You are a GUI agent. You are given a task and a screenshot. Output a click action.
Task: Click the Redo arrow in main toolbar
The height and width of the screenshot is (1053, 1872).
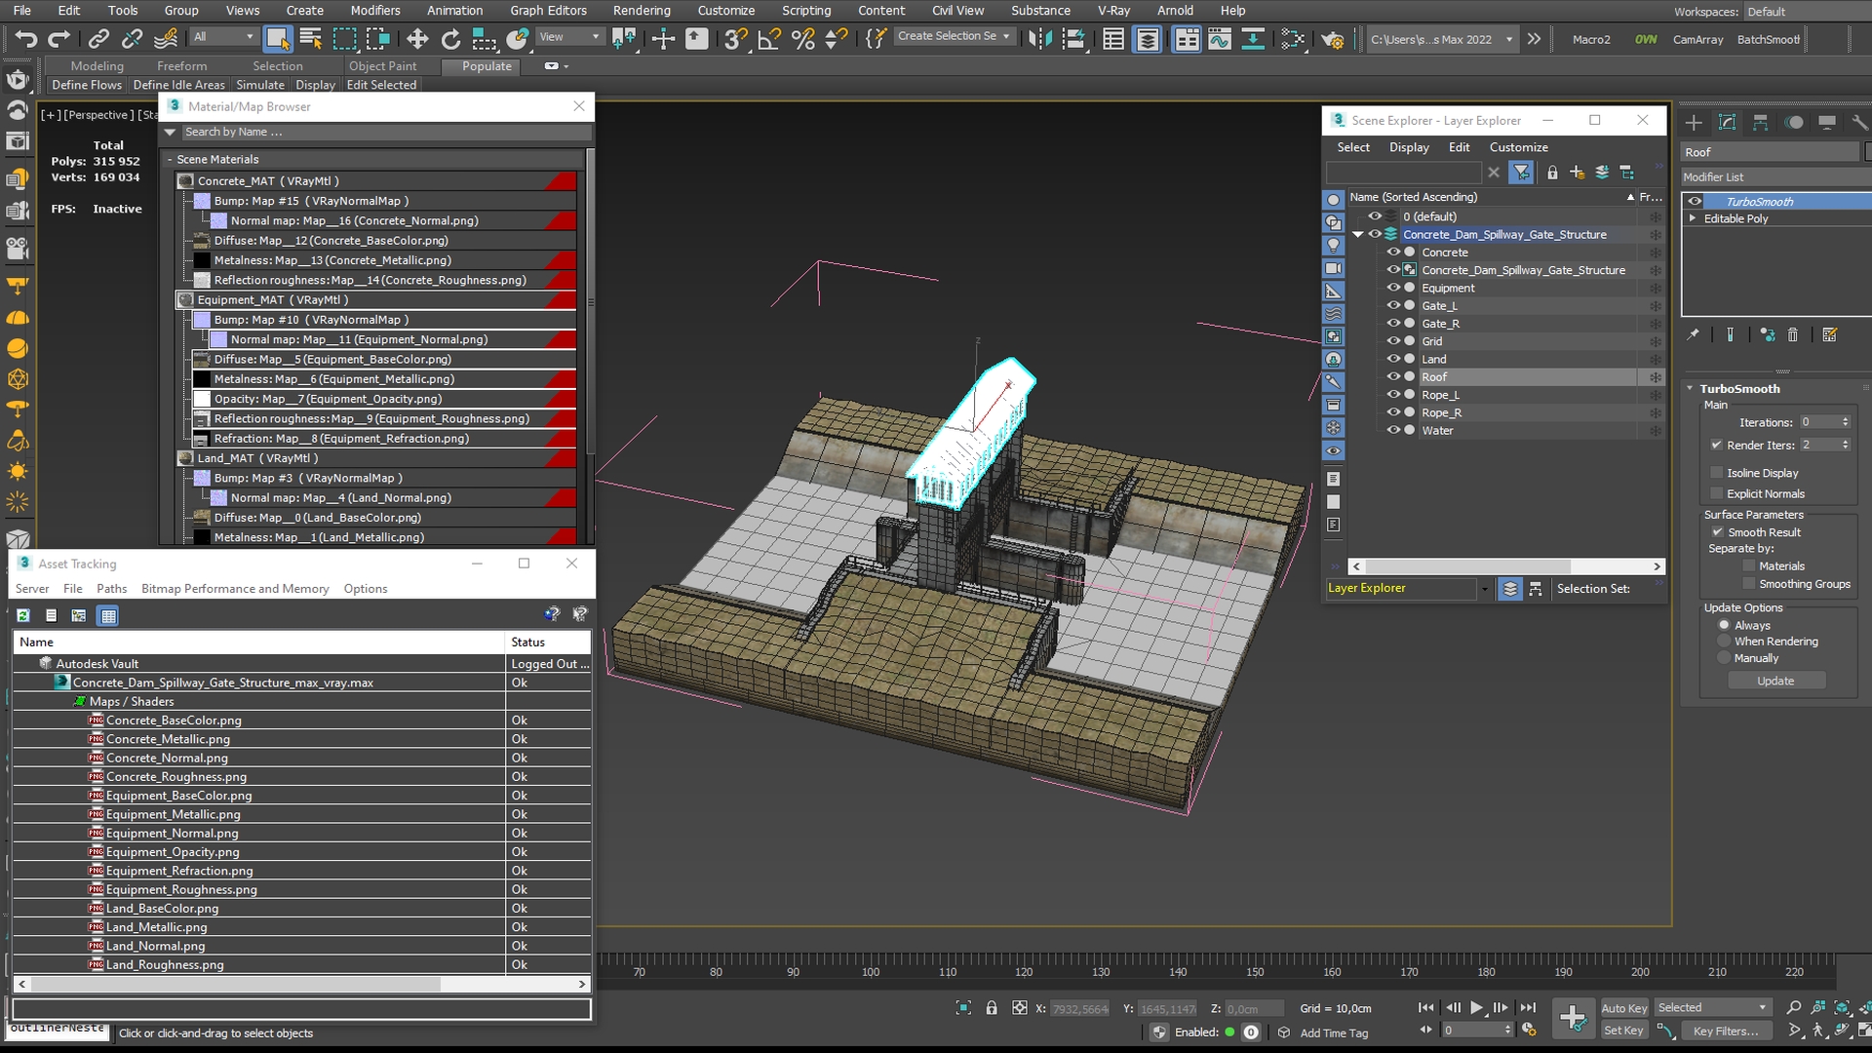pos(59,39)
